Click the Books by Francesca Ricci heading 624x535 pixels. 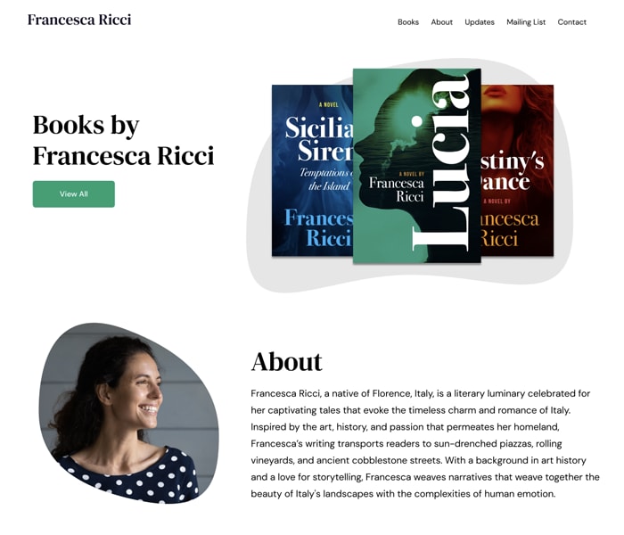click(x=123, y=140)
